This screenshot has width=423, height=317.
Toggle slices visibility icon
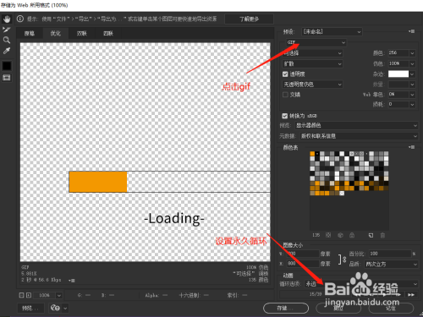click(7, 78)
